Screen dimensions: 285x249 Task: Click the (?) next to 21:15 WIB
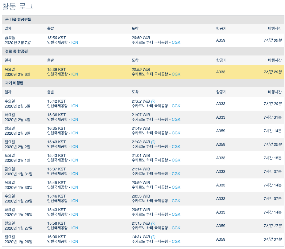(153, 223)
